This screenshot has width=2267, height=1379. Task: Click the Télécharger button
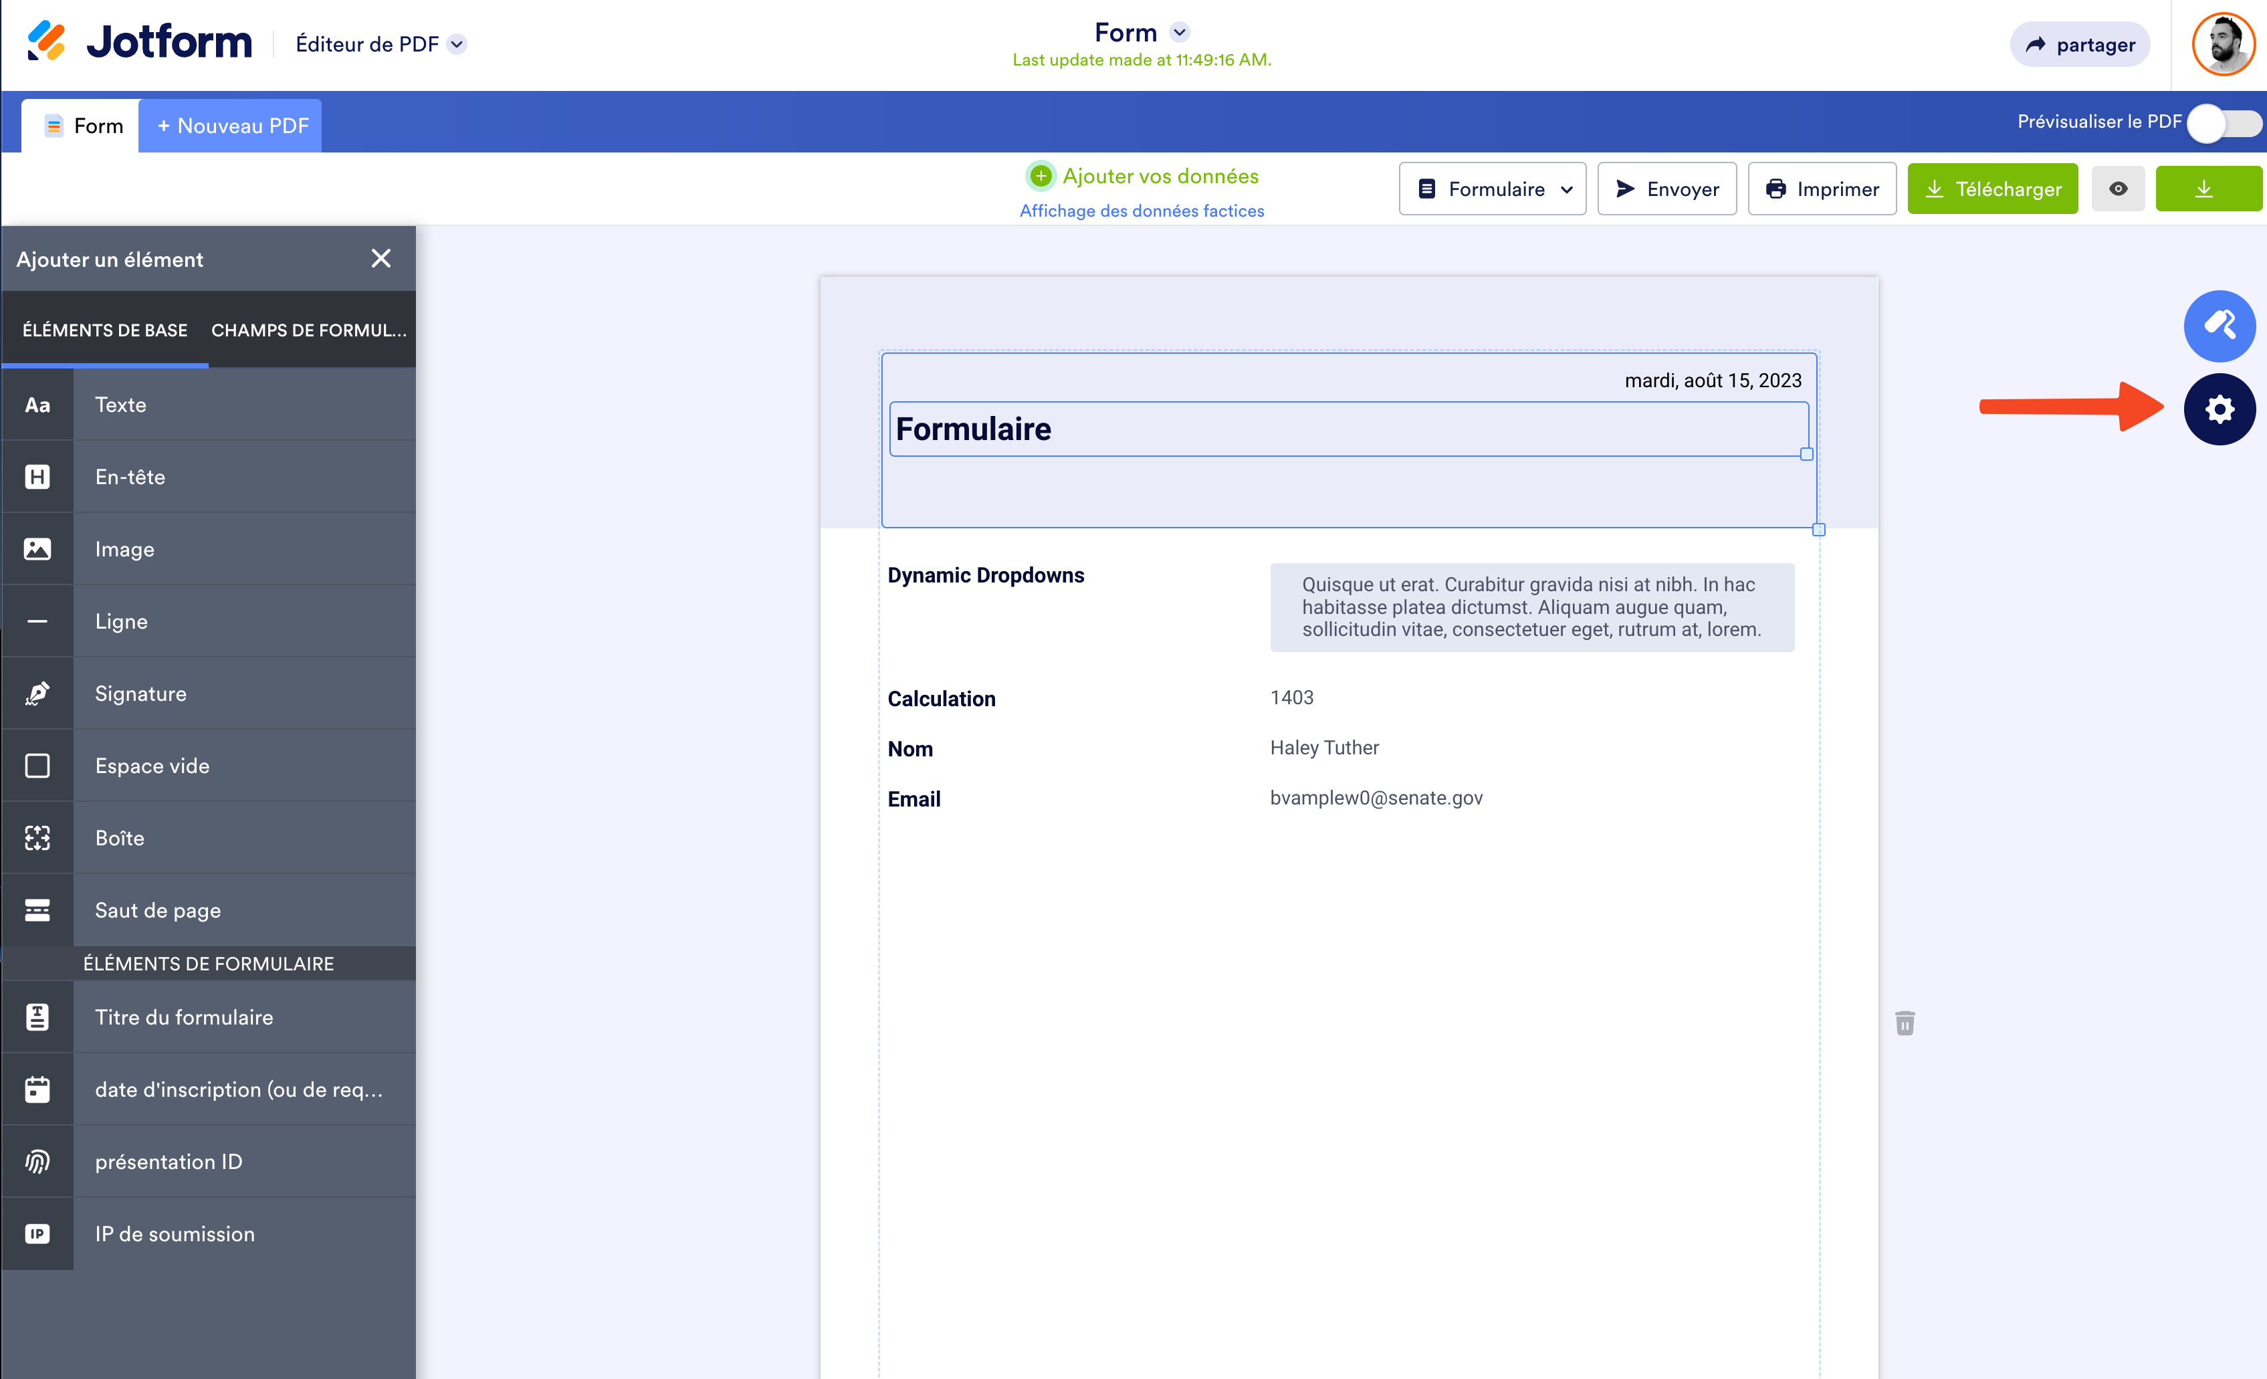[x=1992, y=189]
